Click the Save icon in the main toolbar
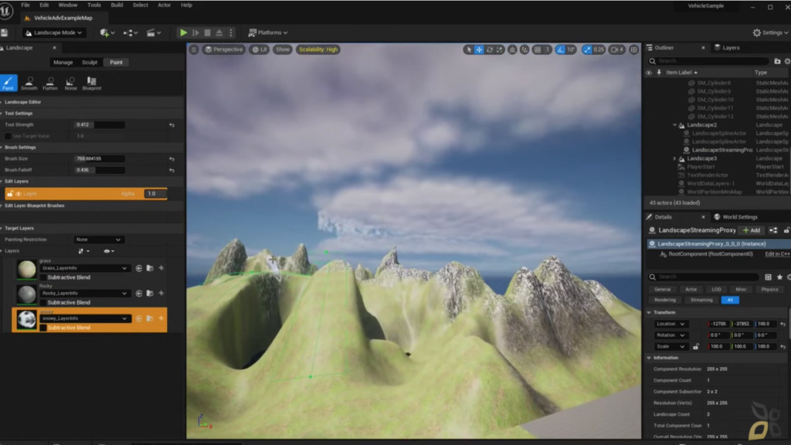This screenshot has width=791, height=445. [x=5, y=32]
